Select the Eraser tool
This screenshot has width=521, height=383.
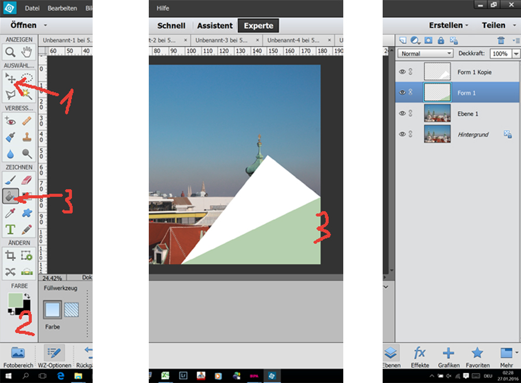coord(27,180)
